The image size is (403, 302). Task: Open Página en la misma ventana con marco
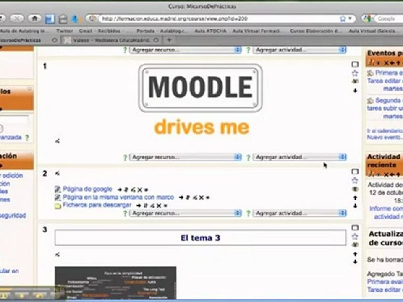click(118, 197)
